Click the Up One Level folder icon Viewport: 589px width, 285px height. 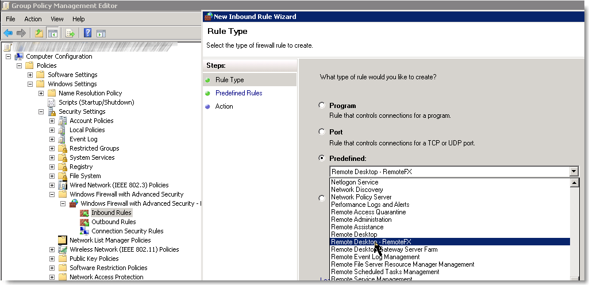39,33
